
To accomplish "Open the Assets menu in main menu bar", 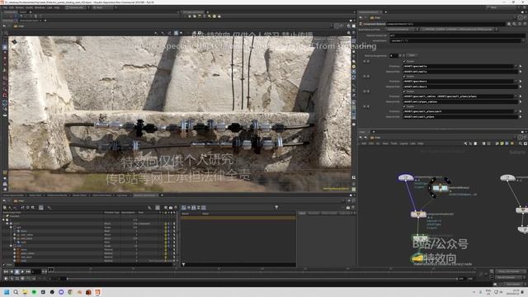I will pyautogui.click(x=30, y=7).
